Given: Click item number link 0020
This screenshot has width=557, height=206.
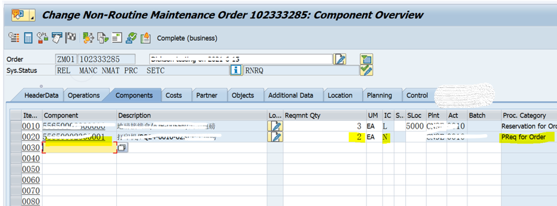Looking at the screenshot, I should pyautogui.click(x=31, y=137).
